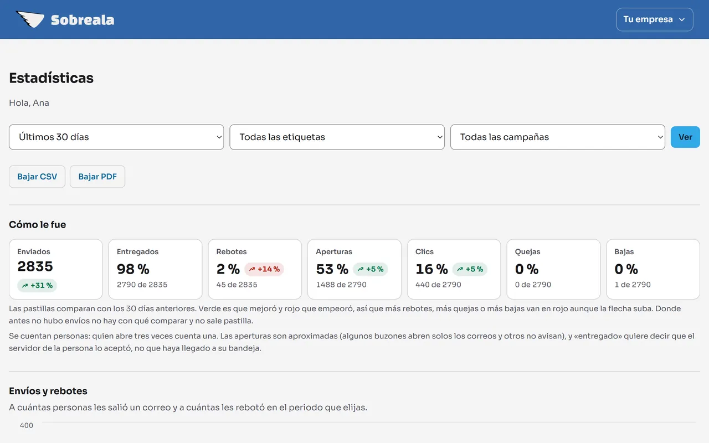709x443 pixels.
Task: Open the Tu empresa account menu
Action: point(655,19)
